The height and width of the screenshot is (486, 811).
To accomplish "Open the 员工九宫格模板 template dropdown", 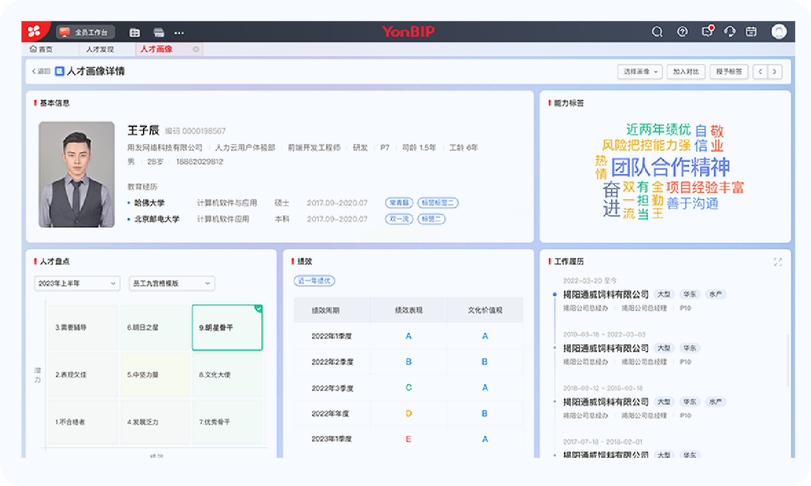I will click(x=172, y=283).
